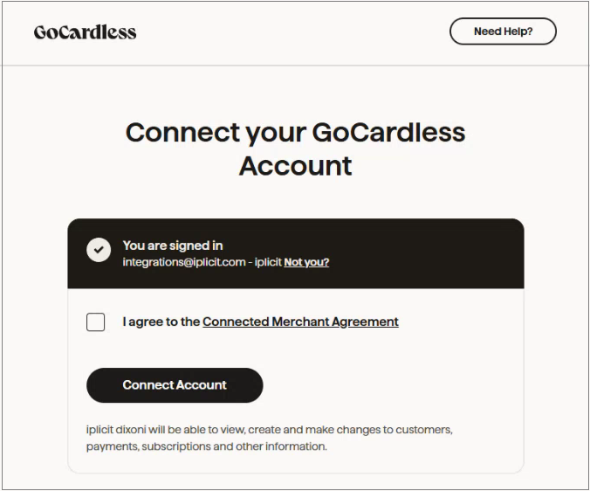Open the Need Help? button
Screen dimensions: 590x491
click(x=503, y=31)
